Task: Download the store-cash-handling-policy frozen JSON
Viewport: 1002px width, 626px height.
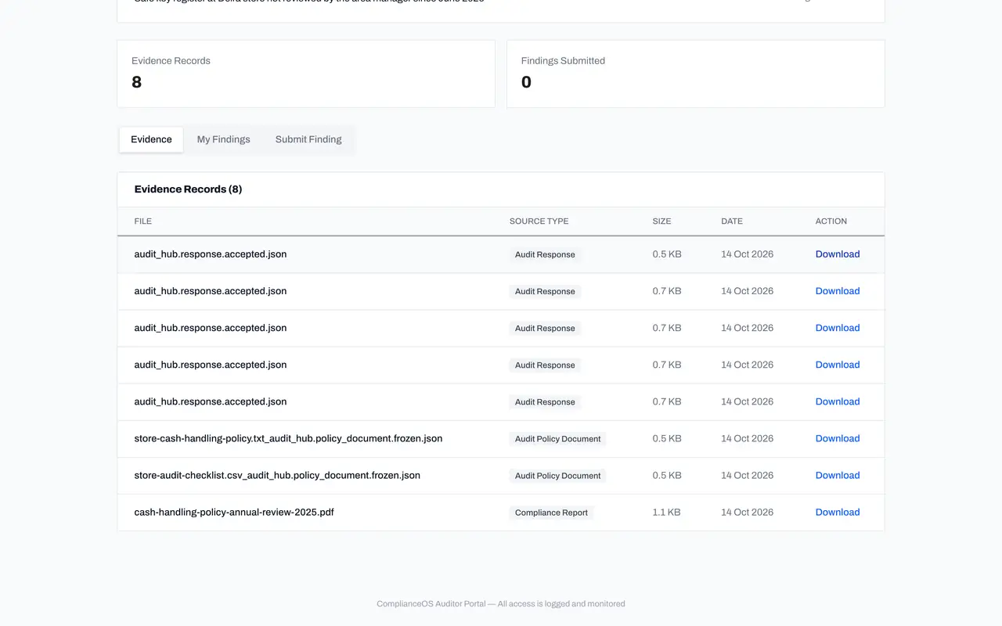Action: point(838,438)
